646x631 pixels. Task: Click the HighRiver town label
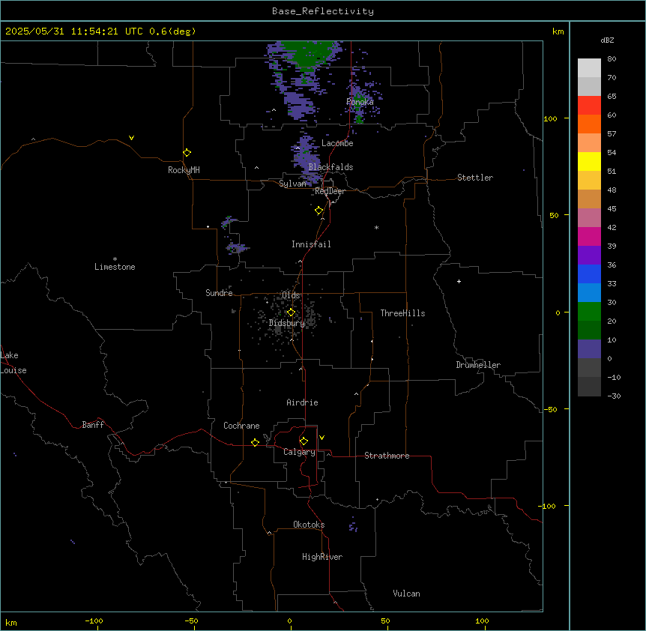pos(322,557)
